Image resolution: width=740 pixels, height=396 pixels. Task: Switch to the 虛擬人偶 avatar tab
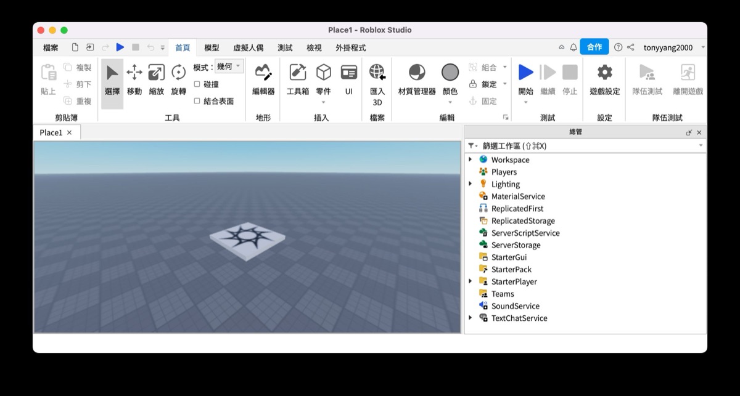click(x=248, y=47)
